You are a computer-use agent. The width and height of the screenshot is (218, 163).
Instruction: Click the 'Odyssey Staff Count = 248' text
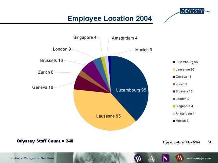[45, 141]
